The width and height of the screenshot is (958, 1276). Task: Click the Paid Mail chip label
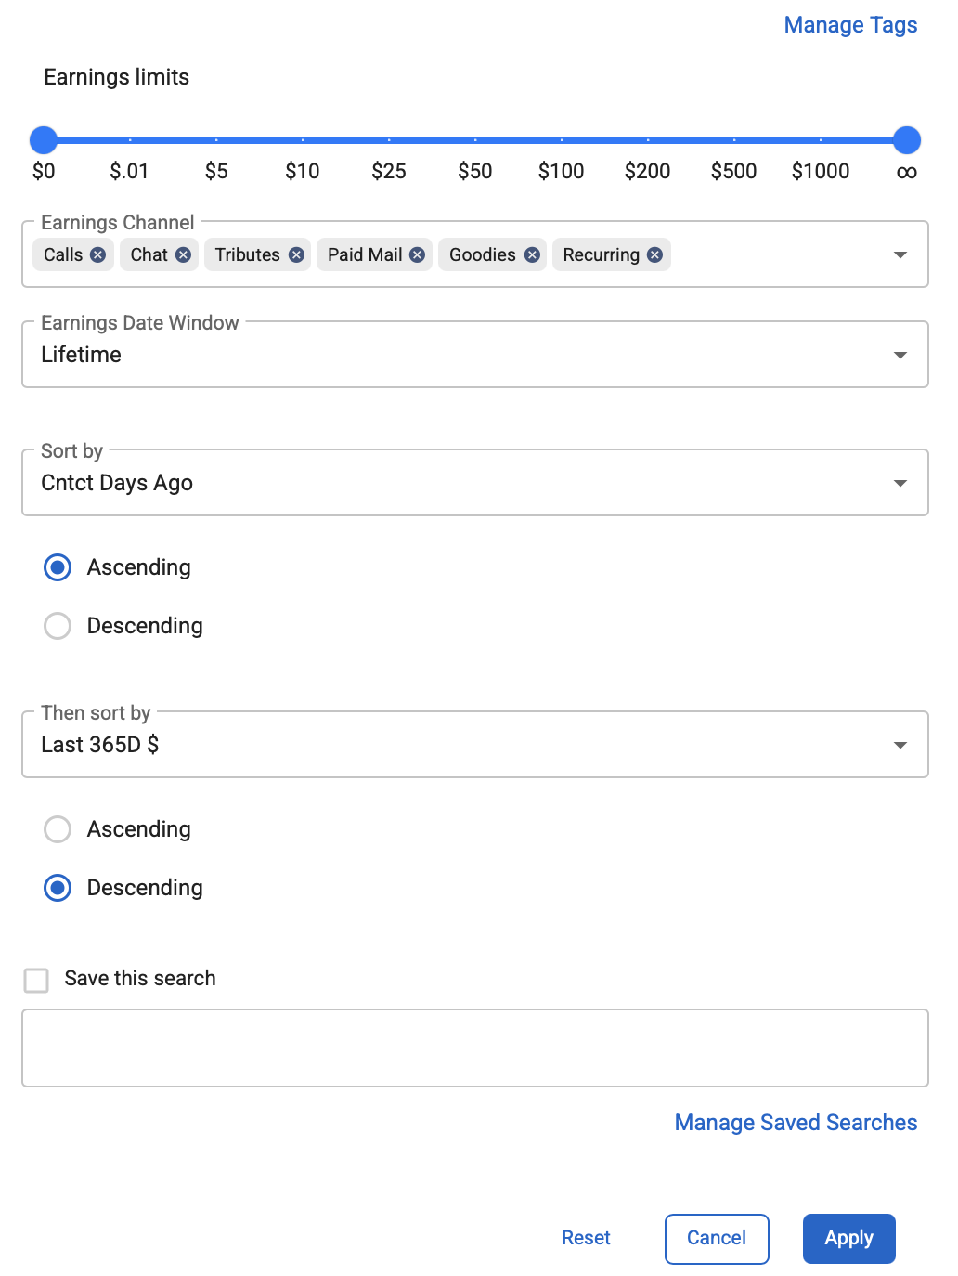365,254
